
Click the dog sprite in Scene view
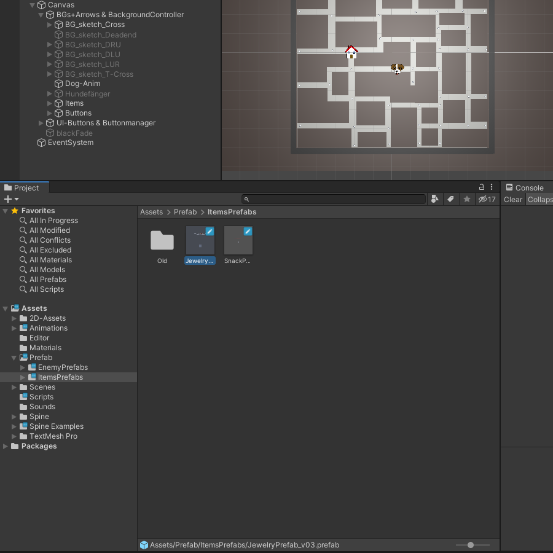click(x=398, y=69)
